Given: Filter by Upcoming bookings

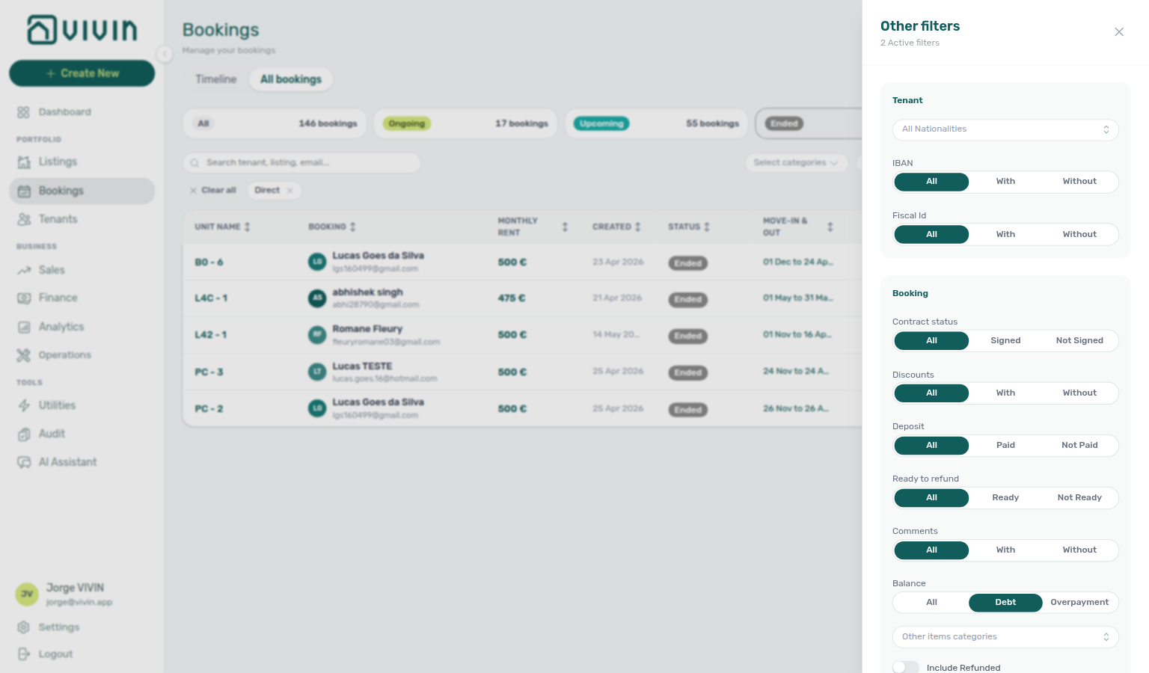Looking at the screenshot, I should coord(656,123).
